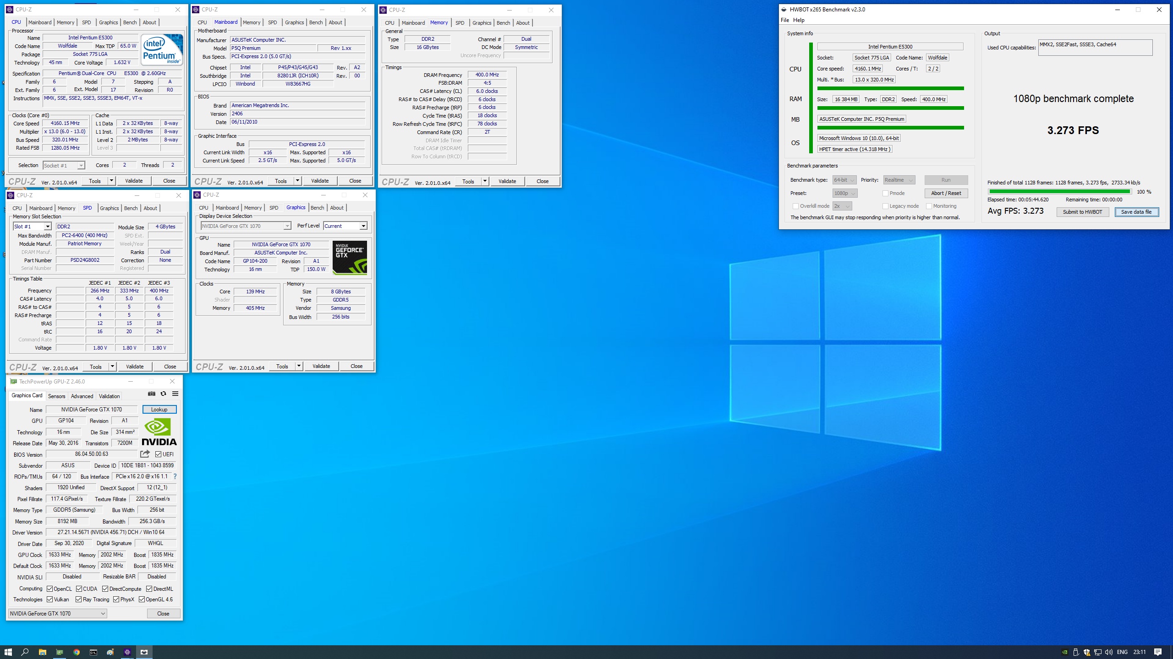Open the GPU-Z graphics card selector dropdown
The height and width of the screenshot is (659, 1173).
pyautogui.click(x=57, y=613)
